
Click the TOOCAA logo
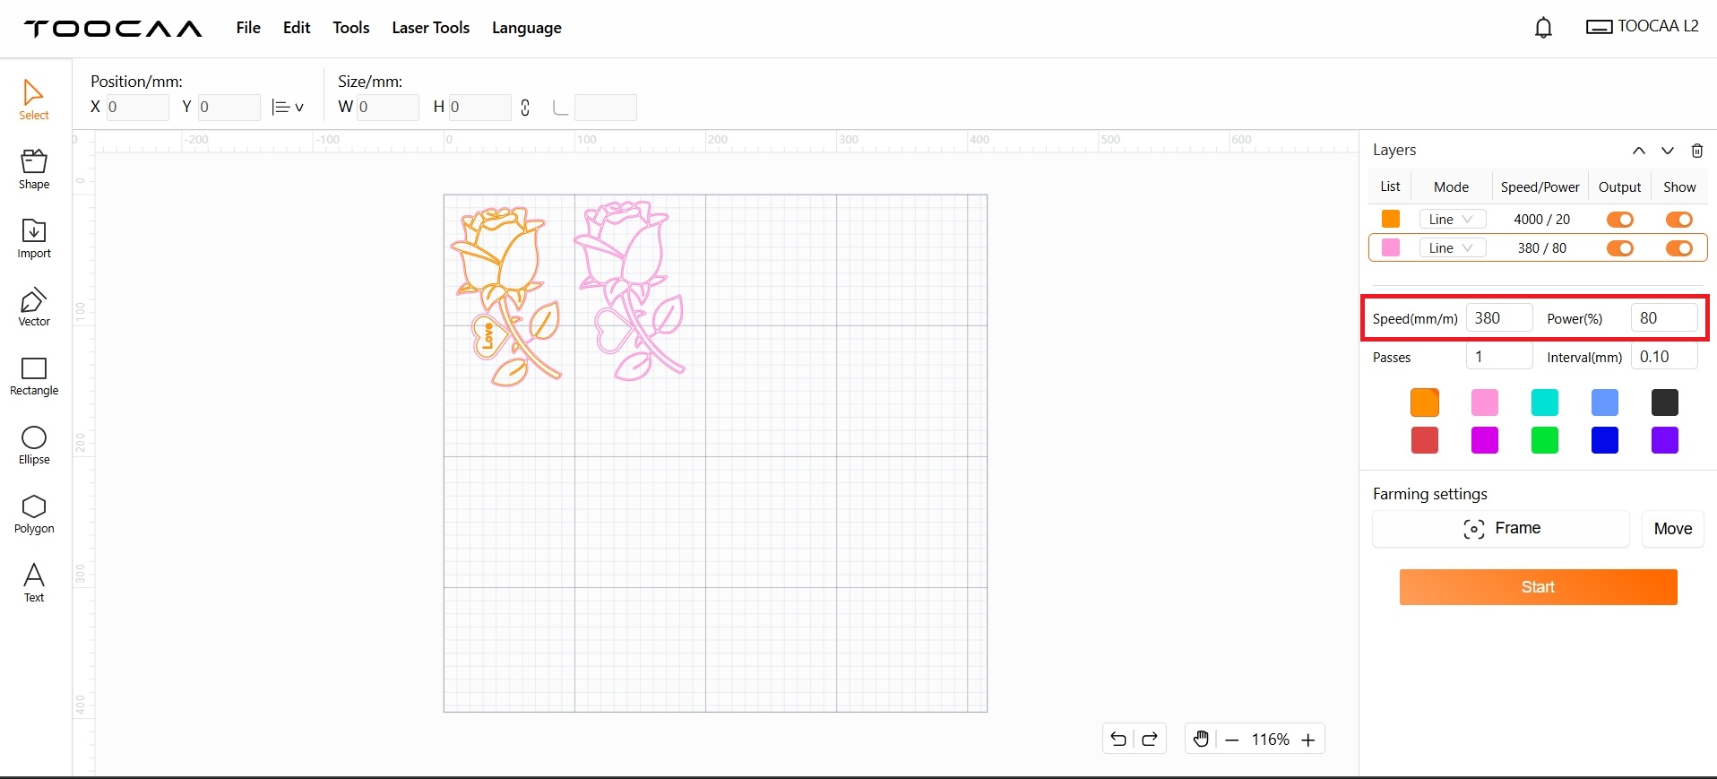[113, 29]
